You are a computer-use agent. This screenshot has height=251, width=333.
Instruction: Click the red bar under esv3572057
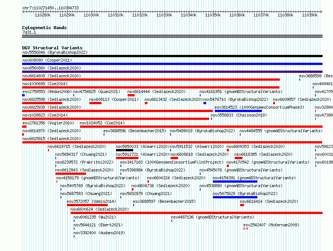point(87,205)
